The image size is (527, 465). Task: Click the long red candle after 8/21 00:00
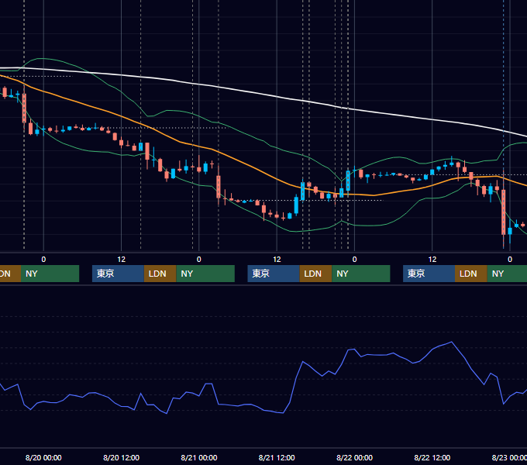click(219, 187)
